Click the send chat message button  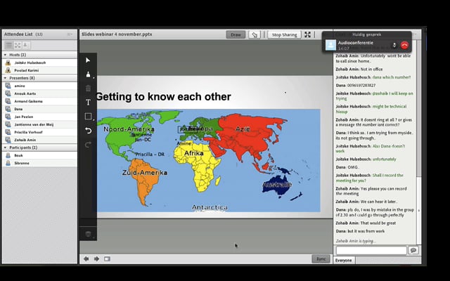413,250
